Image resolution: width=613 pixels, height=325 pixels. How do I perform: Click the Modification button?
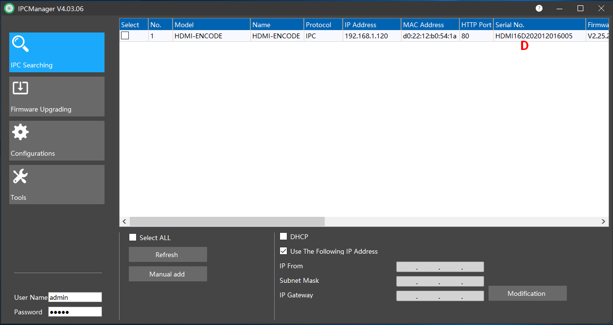point(527,293)
